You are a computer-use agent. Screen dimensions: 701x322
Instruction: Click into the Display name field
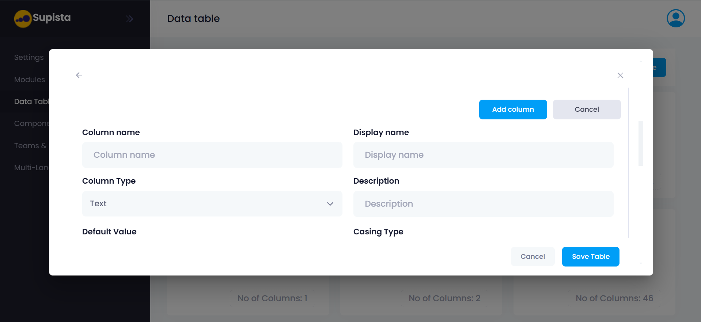483,155
